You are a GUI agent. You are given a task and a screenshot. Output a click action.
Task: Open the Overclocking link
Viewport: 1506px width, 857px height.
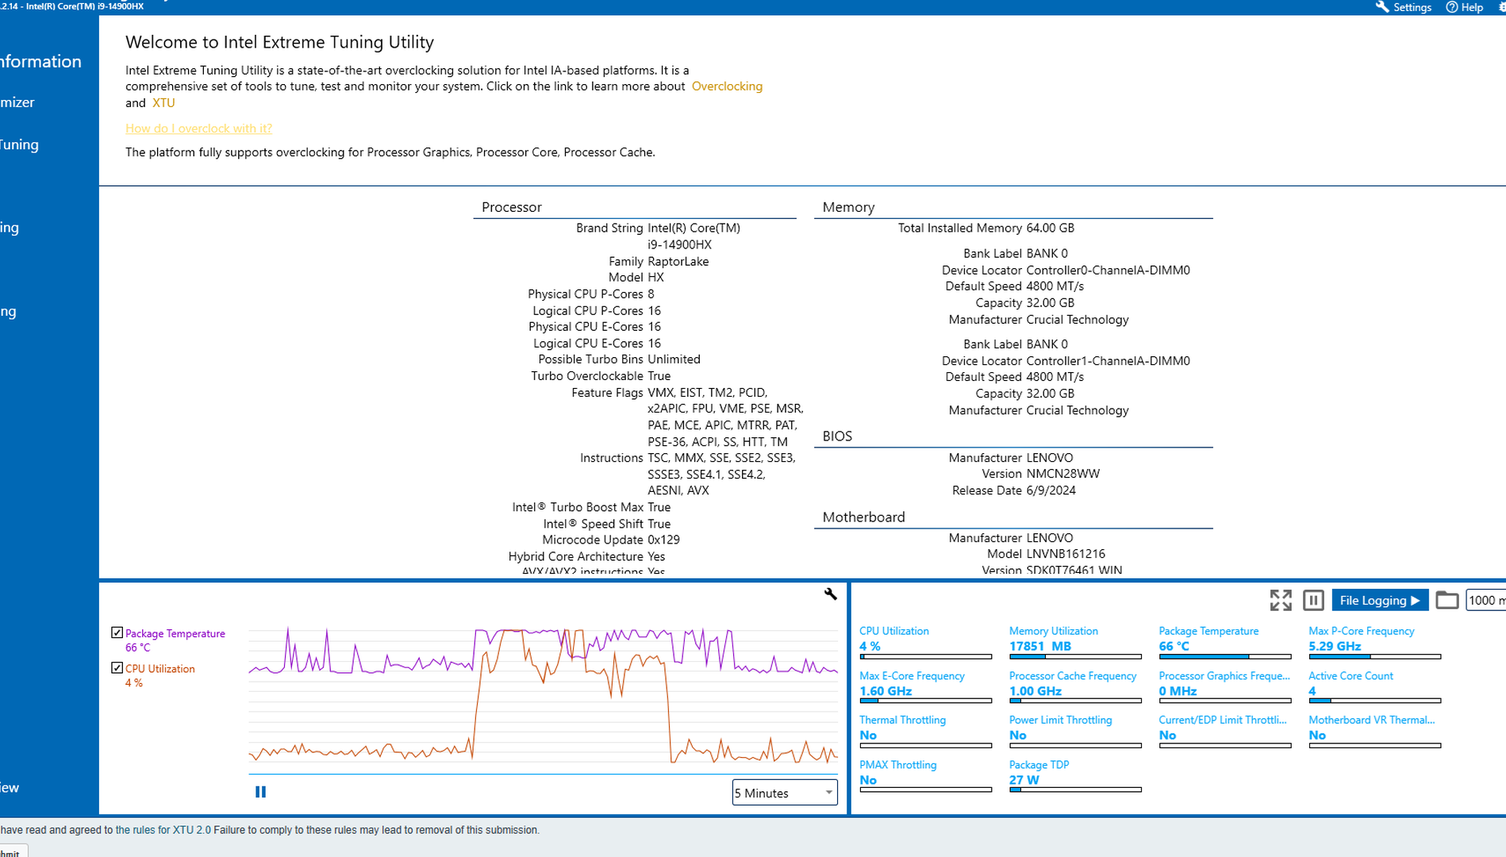click(x=727, y=86)
